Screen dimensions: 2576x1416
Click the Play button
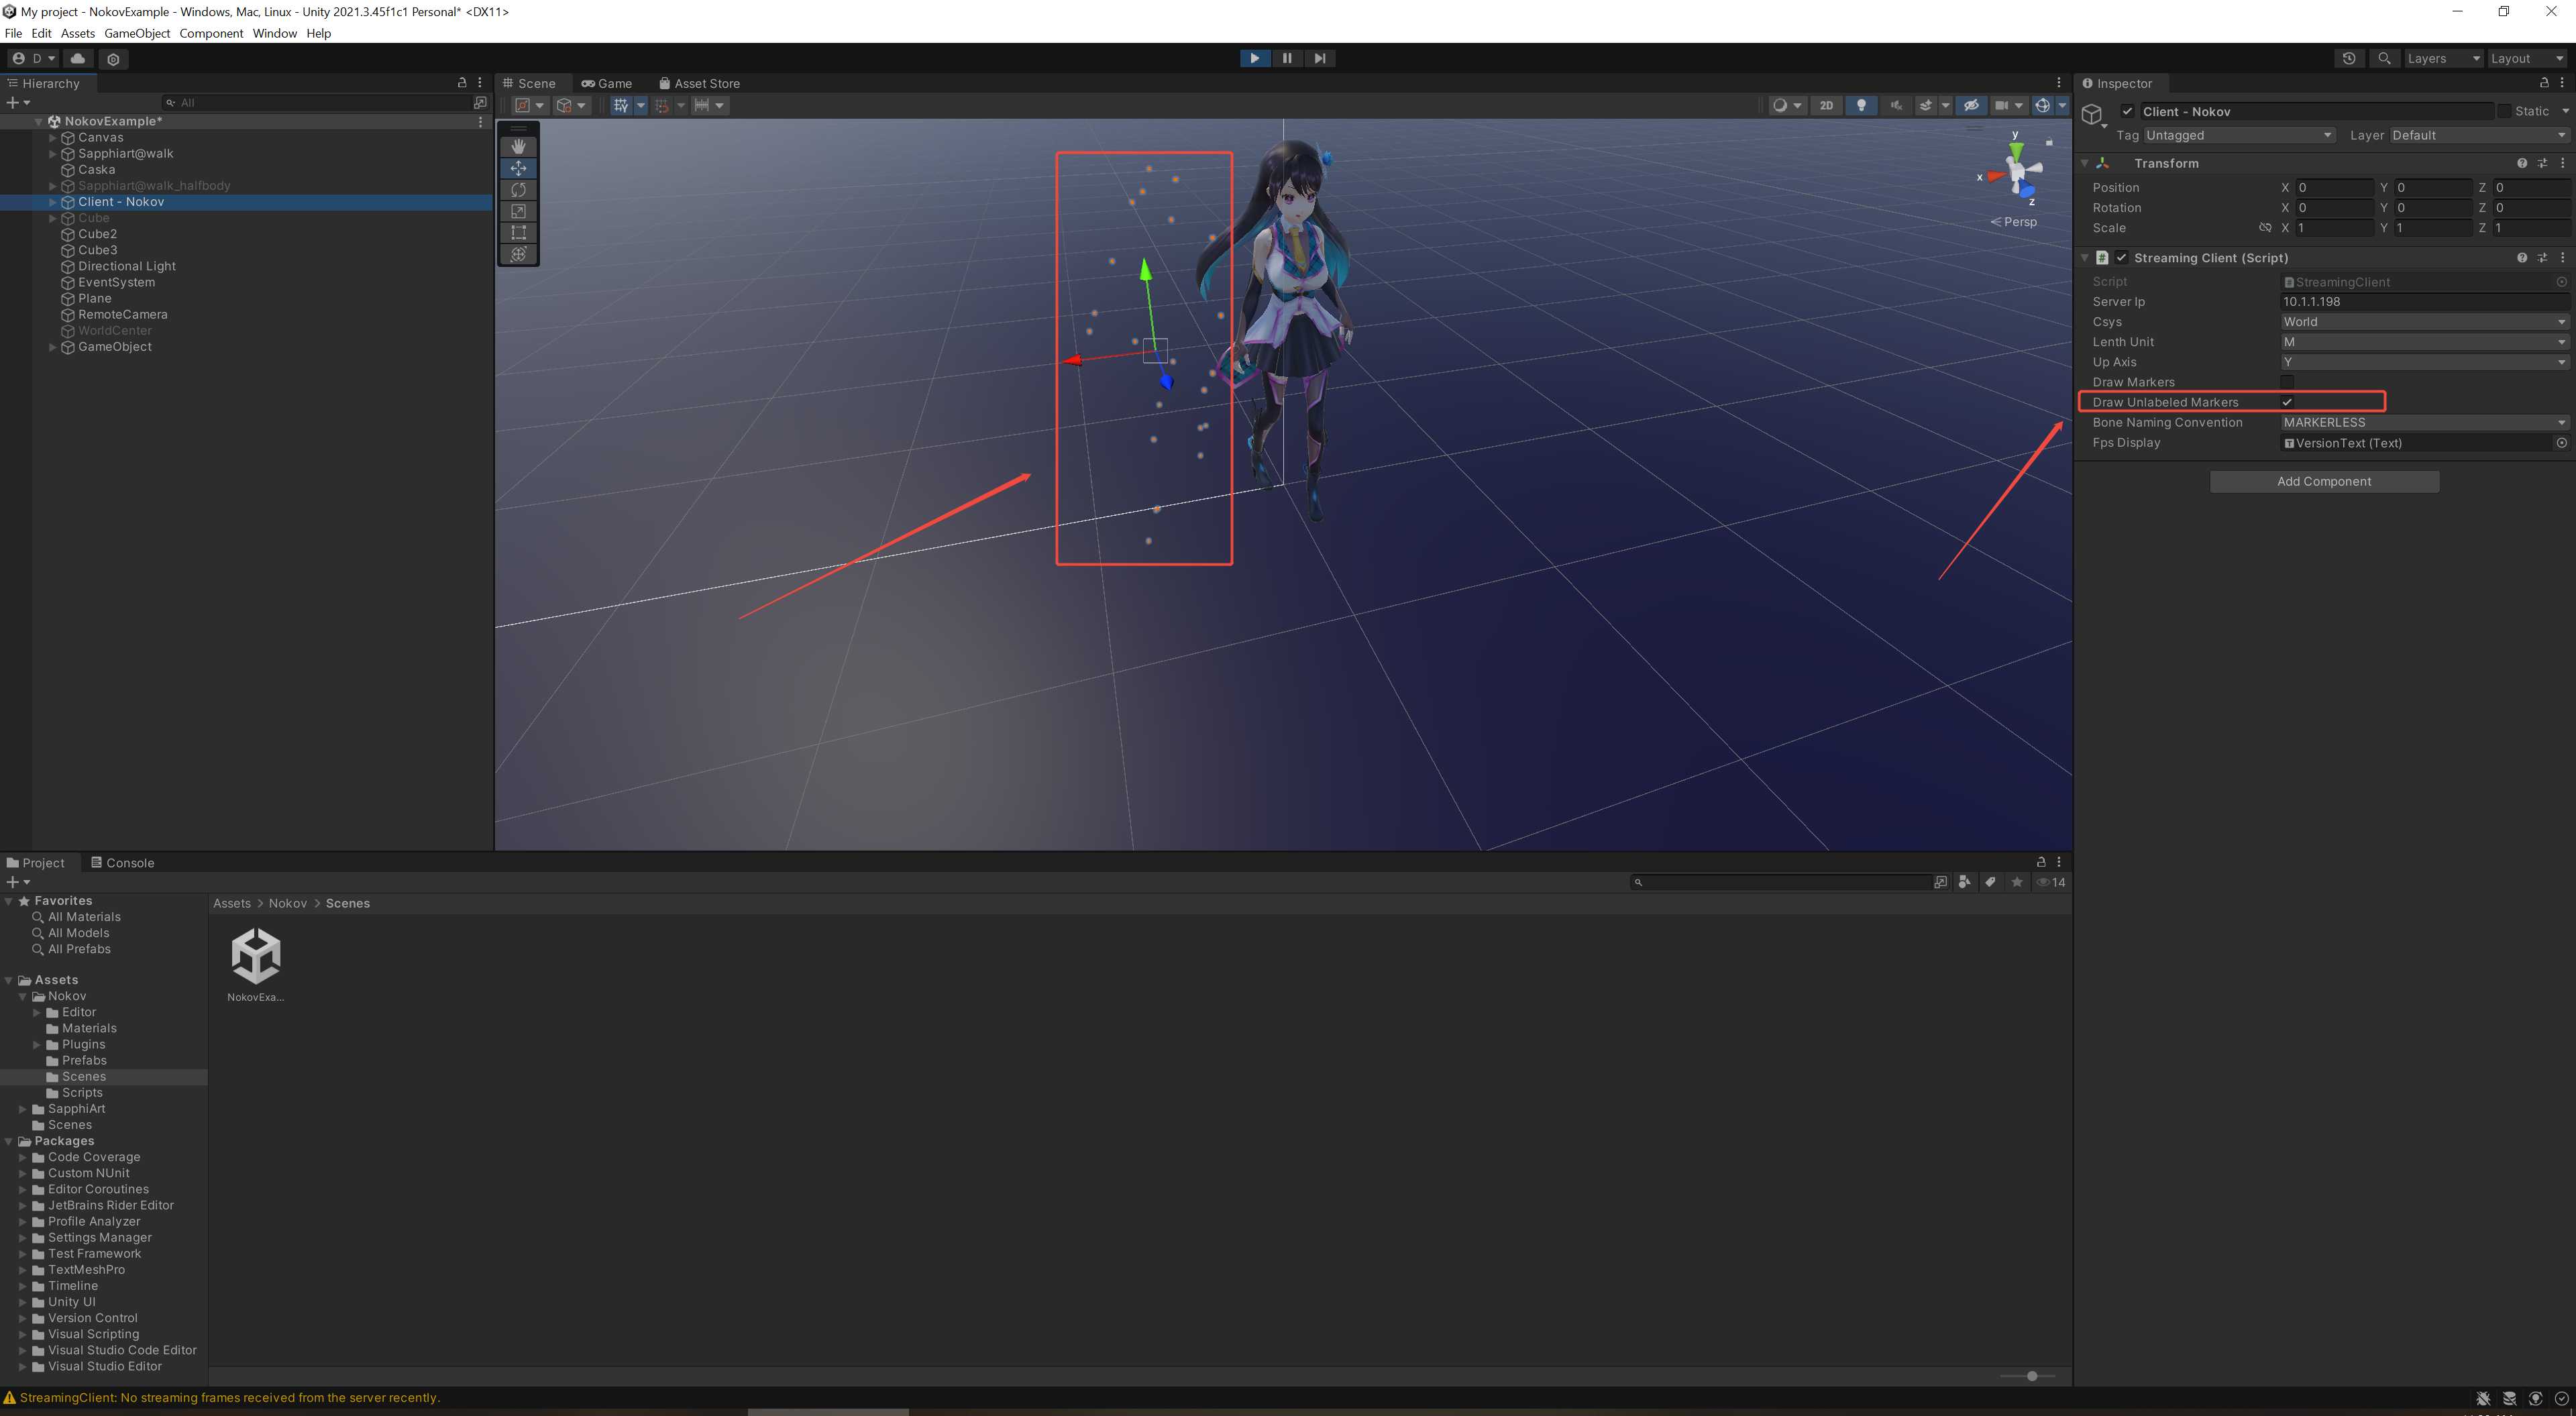pos(1254,58)
